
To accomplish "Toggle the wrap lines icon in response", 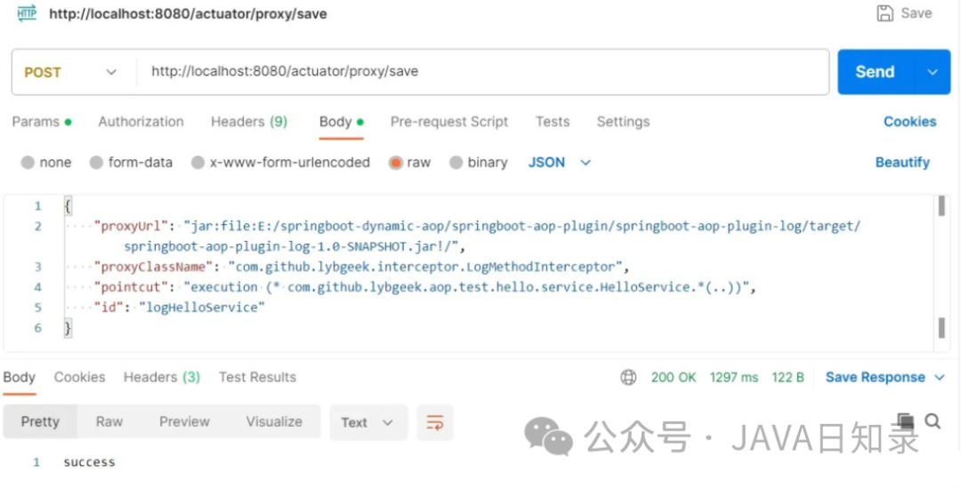I will coord(435,422).
